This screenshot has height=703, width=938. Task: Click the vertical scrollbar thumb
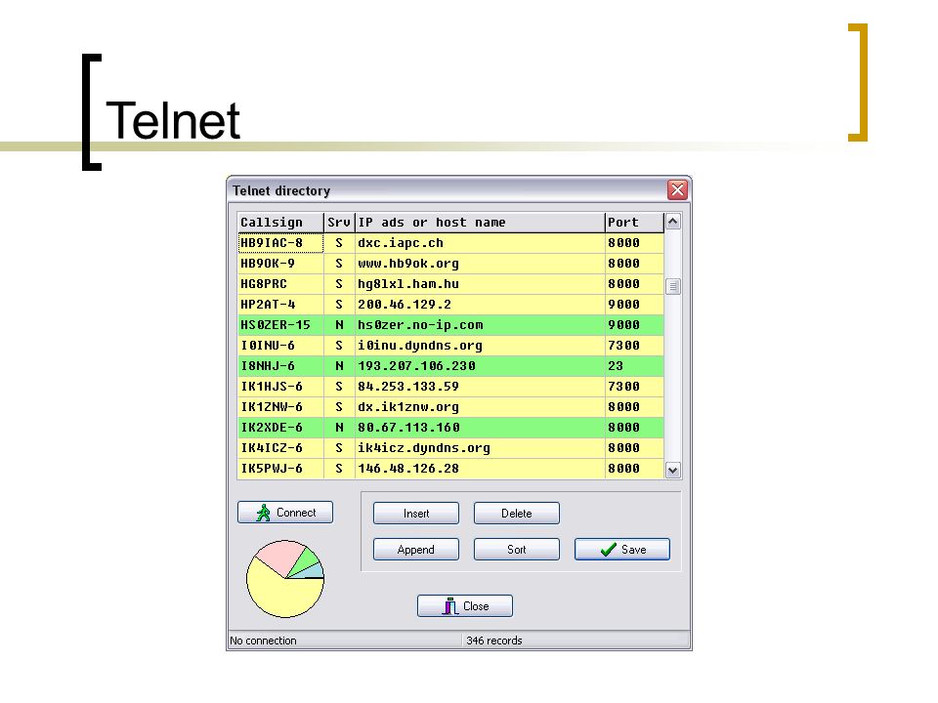tap(673, 286)
